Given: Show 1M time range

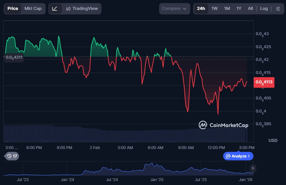Looking at the screenshot, I should pyautogui.click(x=227, y=8).
